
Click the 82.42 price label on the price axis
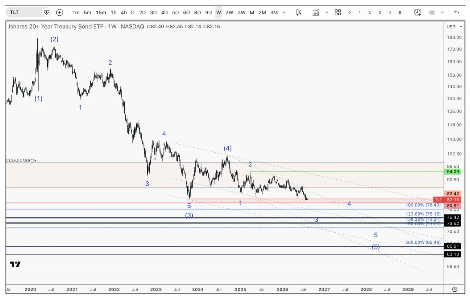tap(453, 194)
